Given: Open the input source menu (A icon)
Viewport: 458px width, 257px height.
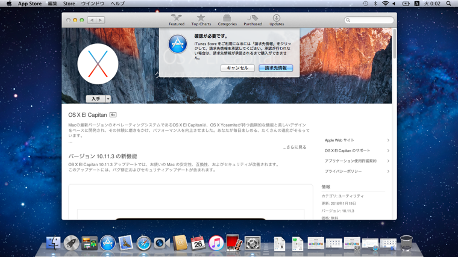Looking at the screenshot, I should (x=417, y=4).
